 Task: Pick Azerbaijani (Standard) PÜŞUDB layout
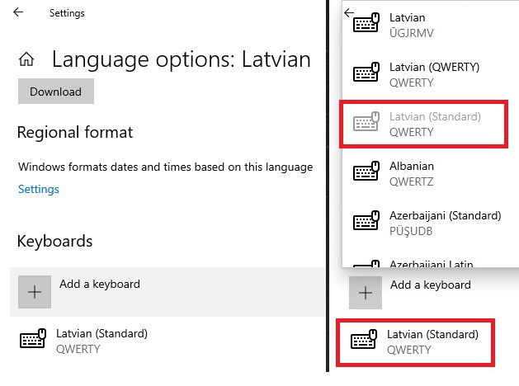[445, 223]
